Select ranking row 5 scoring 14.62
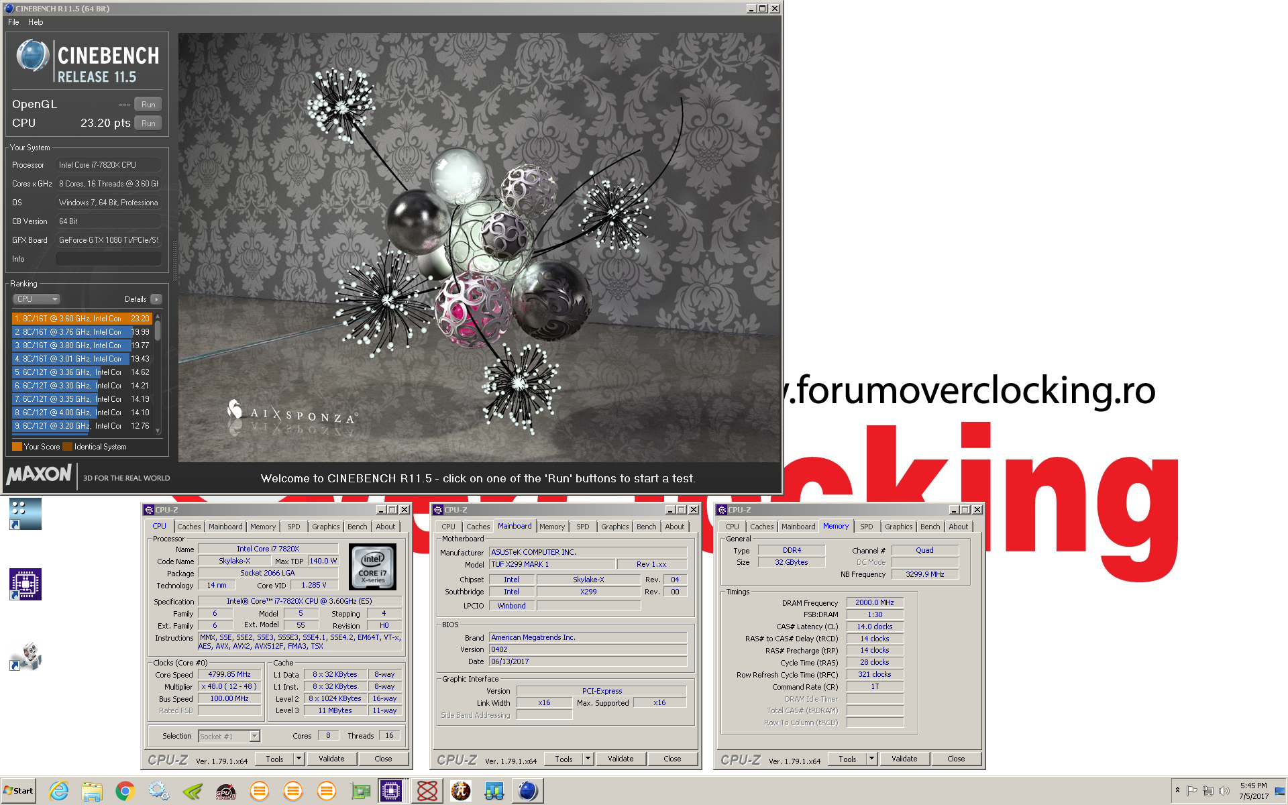 coord(82,372)
